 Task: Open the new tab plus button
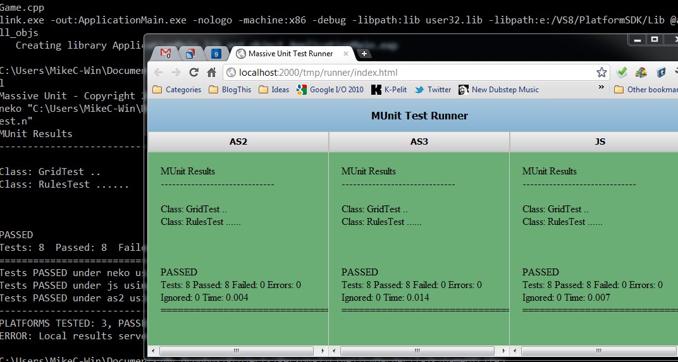[364, 54]
